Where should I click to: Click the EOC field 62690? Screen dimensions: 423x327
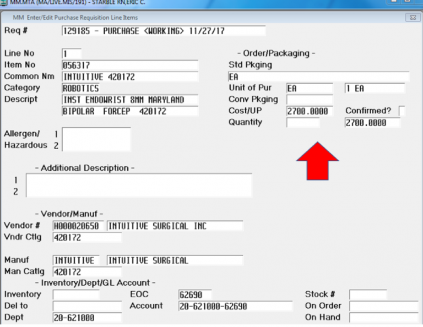tap(195, 295)
